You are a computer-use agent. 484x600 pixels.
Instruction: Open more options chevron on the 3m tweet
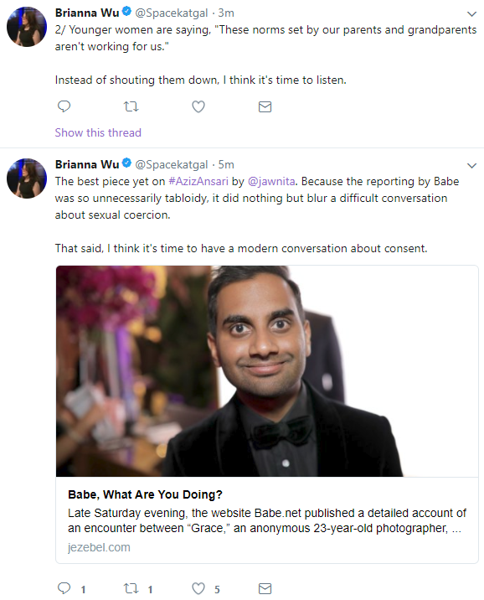(471, 14)
